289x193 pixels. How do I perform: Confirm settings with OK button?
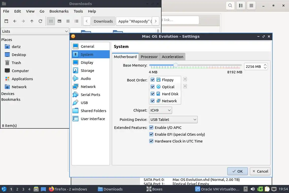point(237,171)
